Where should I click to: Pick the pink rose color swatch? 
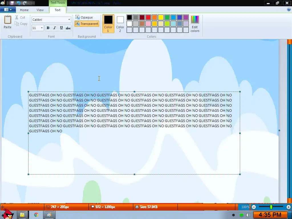(148, 24)
